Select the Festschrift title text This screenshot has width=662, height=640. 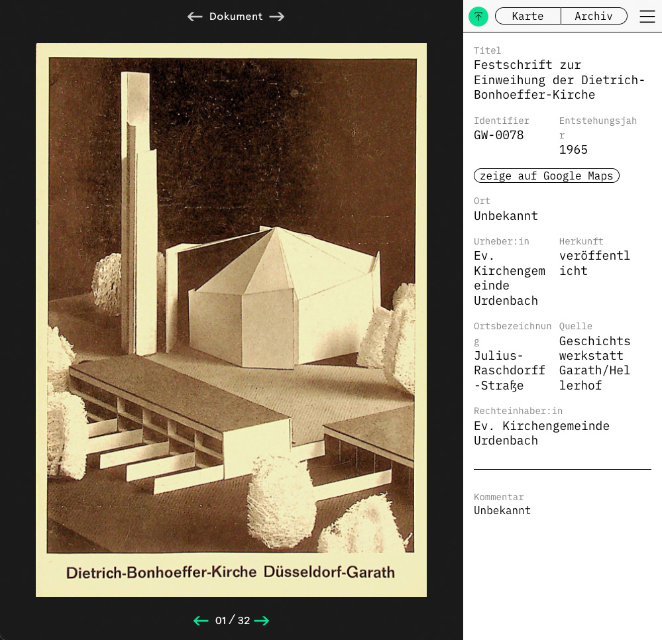click(559, 80)
